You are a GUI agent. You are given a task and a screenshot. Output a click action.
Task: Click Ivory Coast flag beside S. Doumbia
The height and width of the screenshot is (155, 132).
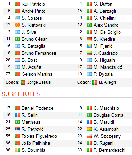click(17, 150)
